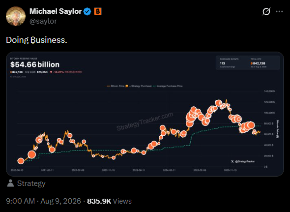The height and width of the screenshot is (212, 290).
Task: Click the StrategyTracker.com watermark on chart
Action: point(145,121)
